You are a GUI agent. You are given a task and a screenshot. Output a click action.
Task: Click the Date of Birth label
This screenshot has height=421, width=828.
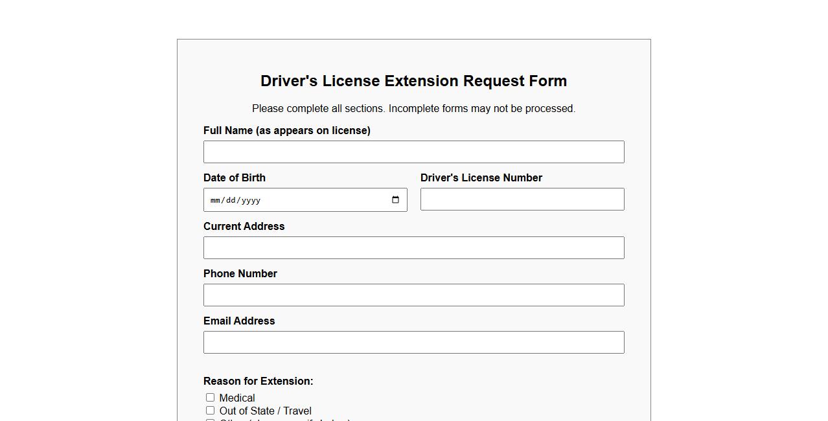(x=235, y=177)
